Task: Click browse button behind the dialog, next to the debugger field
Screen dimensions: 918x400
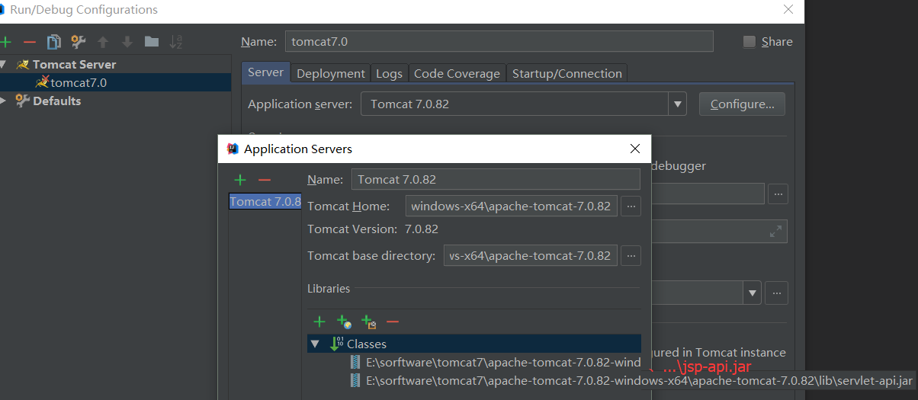Action: pyautogui.click(x=778, y=194)
